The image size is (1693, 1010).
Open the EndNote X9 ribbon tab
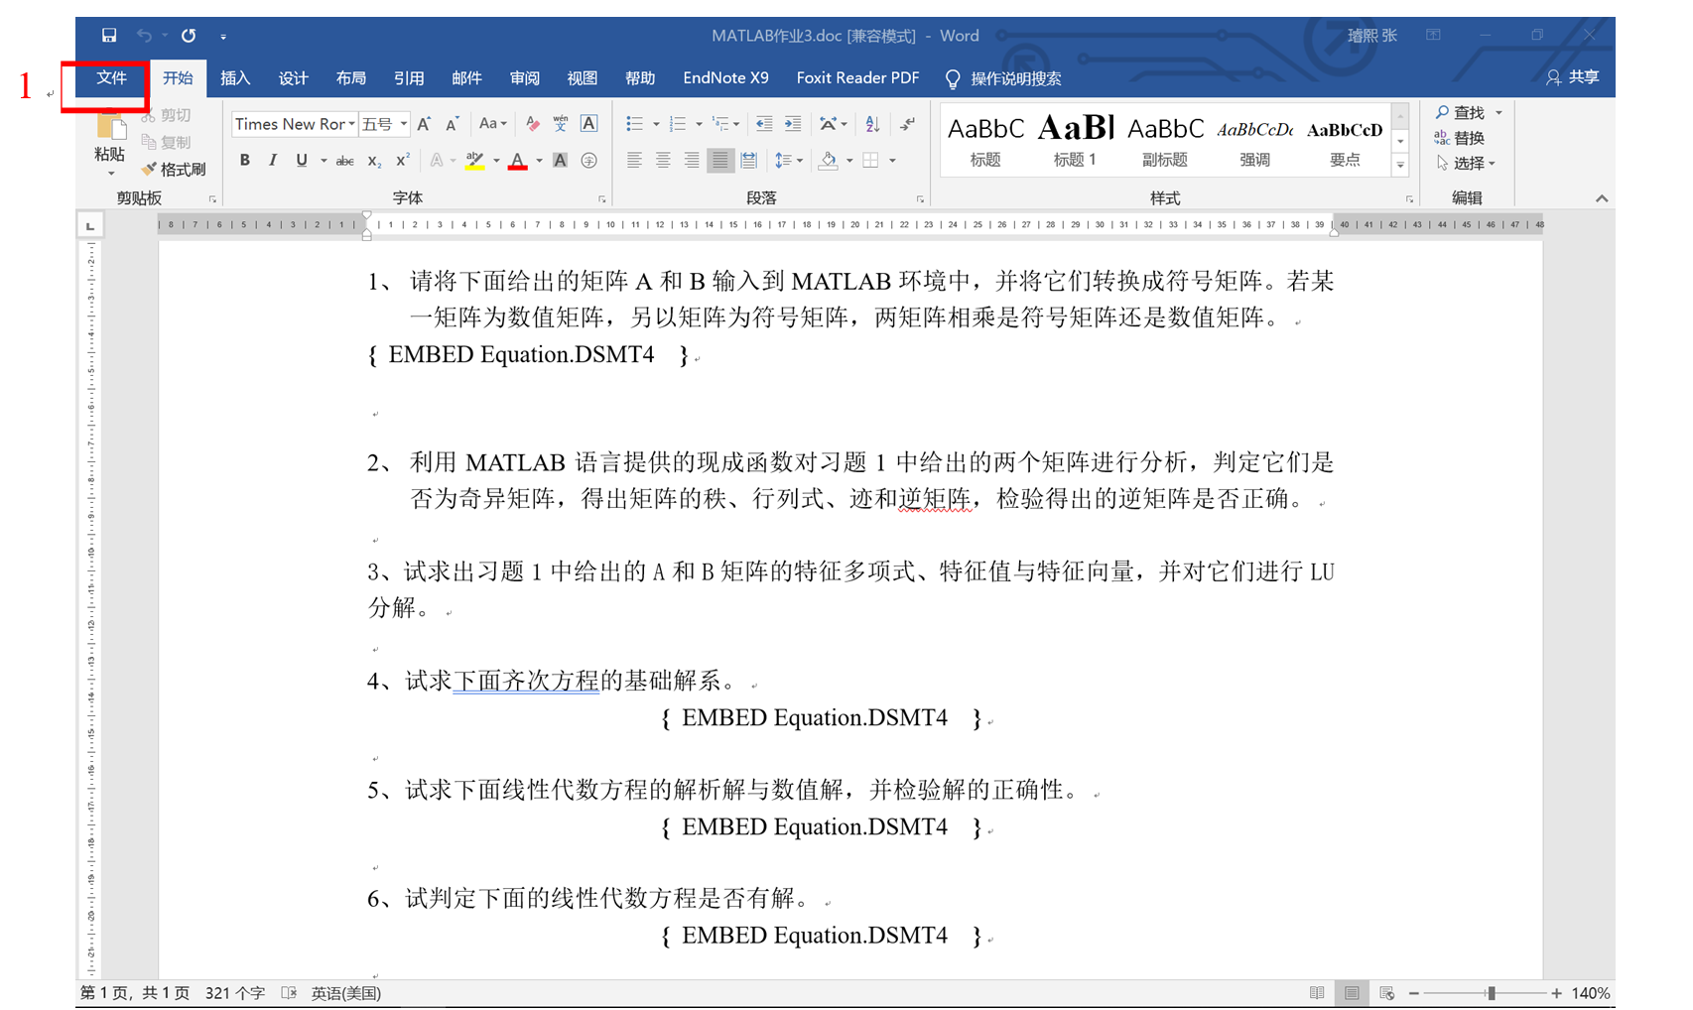pyautogui.click(x=725, y=77)
